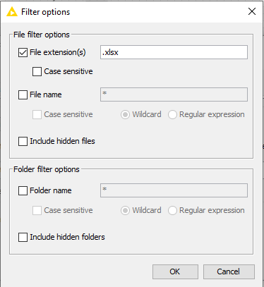Image resolution: width=264 pixels, height=287 pixels.
Task: Click the Filter options title bar text
Action: click(46, 12)
